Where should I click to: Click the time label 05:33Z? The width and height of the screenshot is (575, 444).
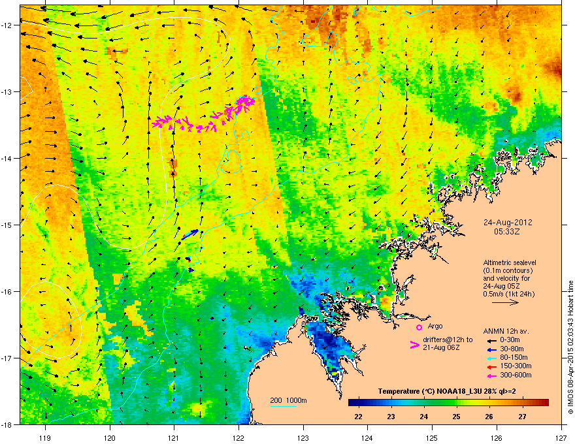click(x=507, y=232)
